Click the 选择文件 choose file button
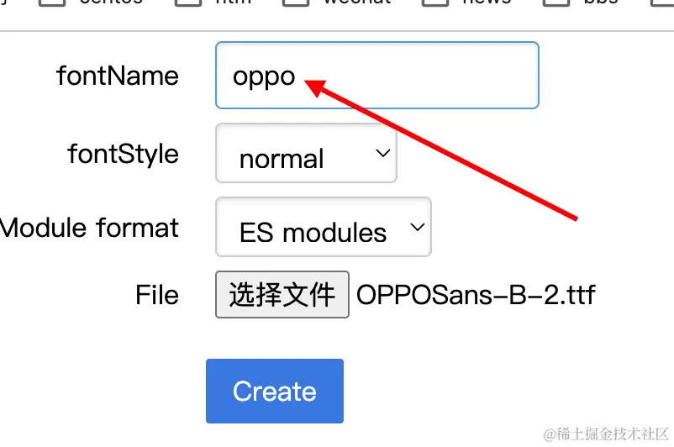 [x=282, y=295]
